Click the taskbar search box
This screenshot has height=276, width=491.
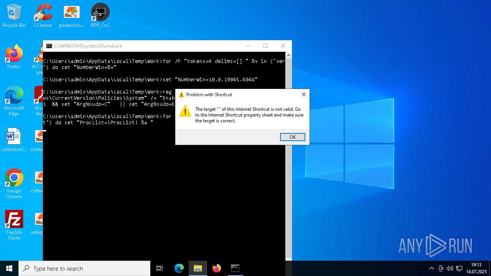coord(84,268)
